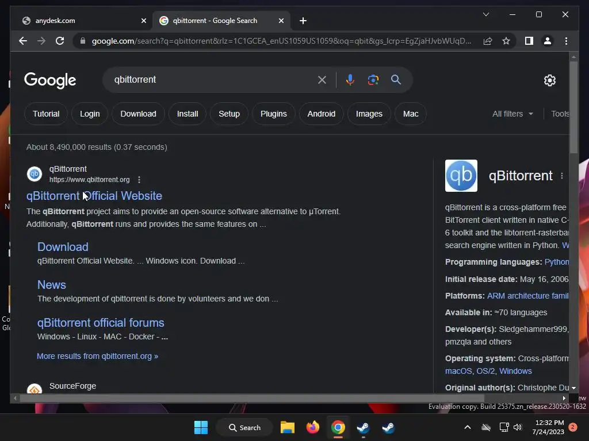Close the qbittorrent Google Search tab
Screen dimensions: 589x441
pyautogui.click(x=281, y=21)
